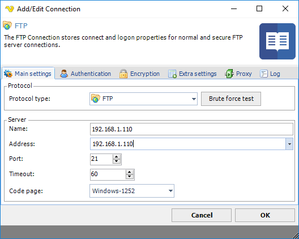This screenshot has height=239, width=299.
Task: Open the Authentication tab
Action: point(86,74)
